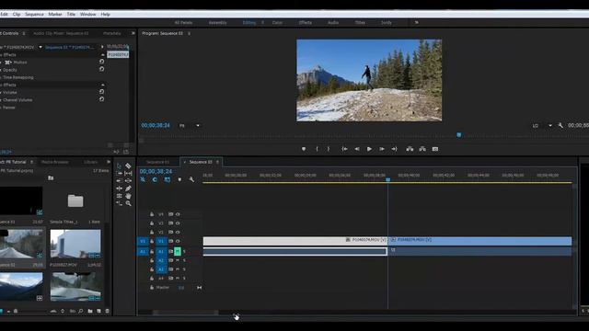Click Add Marker in Program monitor
The height and width of the screenshot is (331, 589).
tap(304, 149)
